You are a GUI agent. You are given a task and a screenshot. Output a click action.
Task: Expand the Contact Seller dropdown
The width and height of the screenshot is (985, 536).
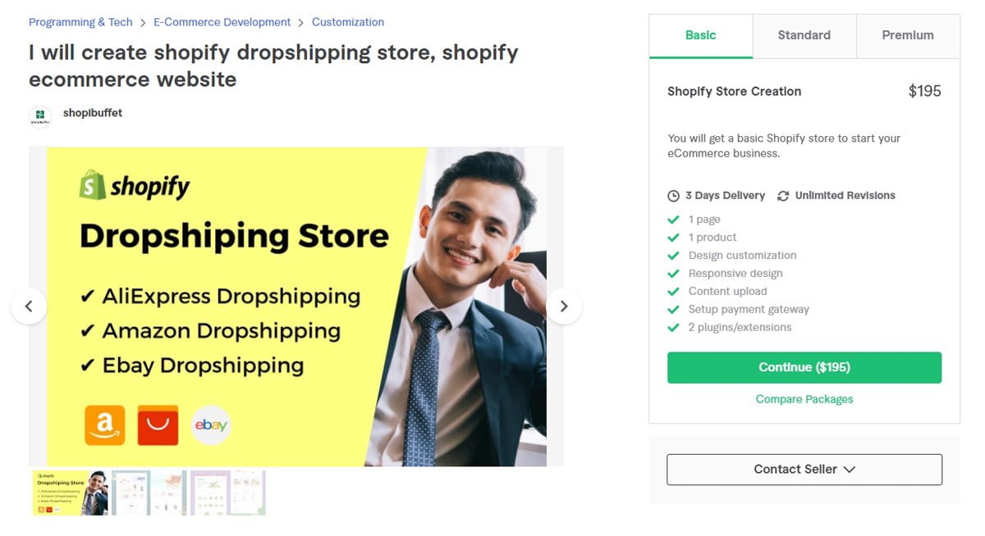tap(804, 470)
